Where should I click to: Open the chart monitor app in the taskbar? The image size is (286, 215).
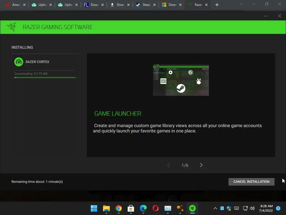coord(168,208)
